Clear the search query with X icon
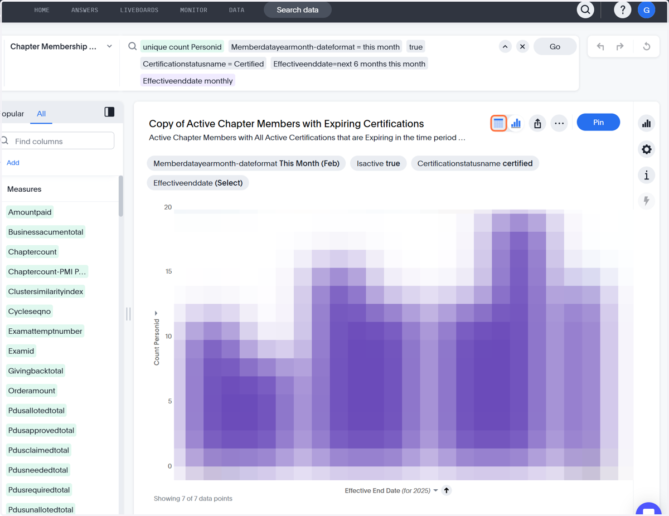 (522, 46)
